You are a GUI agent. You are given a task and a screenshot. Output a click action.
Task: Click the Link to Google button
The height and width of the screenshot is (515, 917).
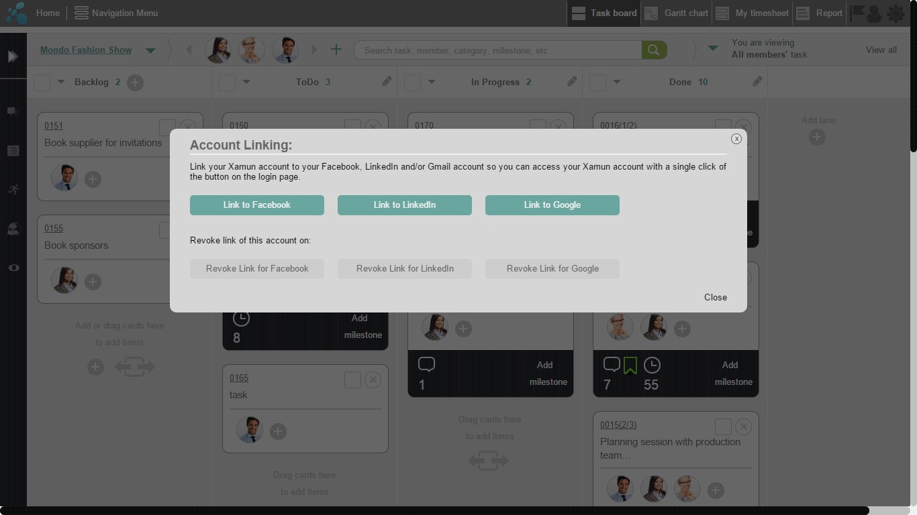pos(552,205)
